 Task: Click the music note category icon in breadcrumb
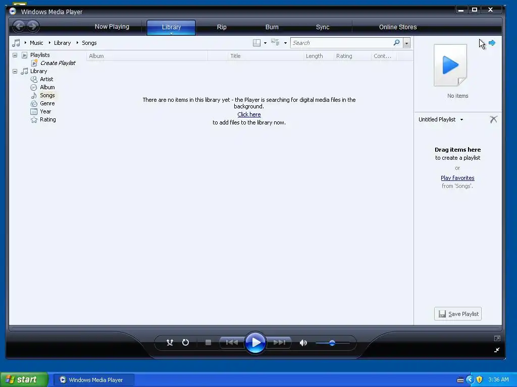click(x=16, y=43)
